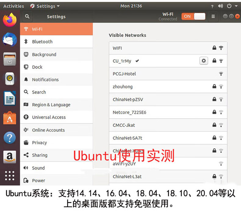Select the Wi-Fi panel in sidebar
The height and width of the screenshot is (213, 241).
[56, 29]
